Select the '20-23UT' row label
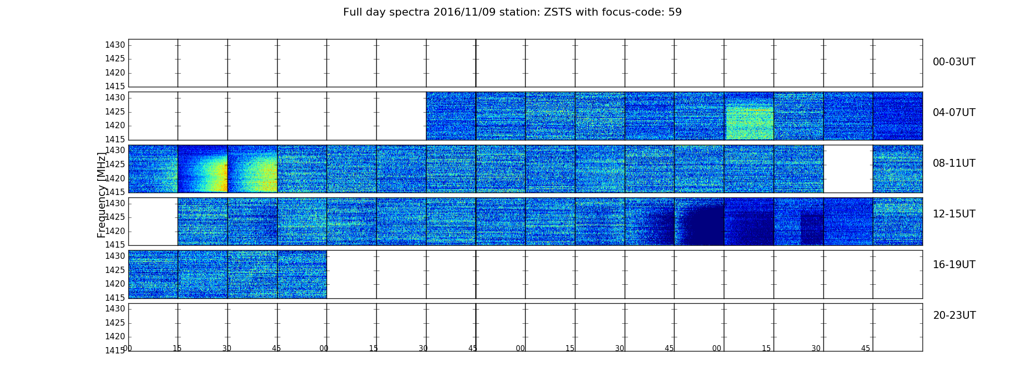This screenshot has width=1025, height=390. click(x=954, y=315)
